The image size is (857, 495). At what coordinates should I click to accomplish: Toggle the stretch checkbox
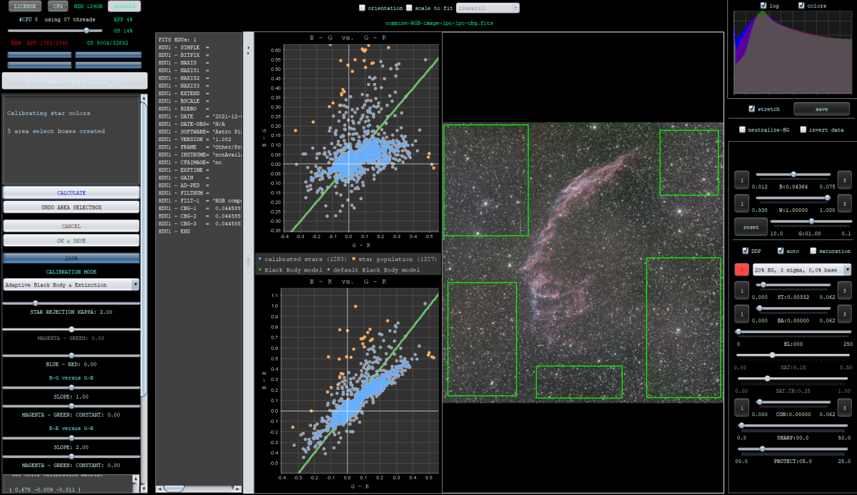pyautogui.click(x=752, y=108)
